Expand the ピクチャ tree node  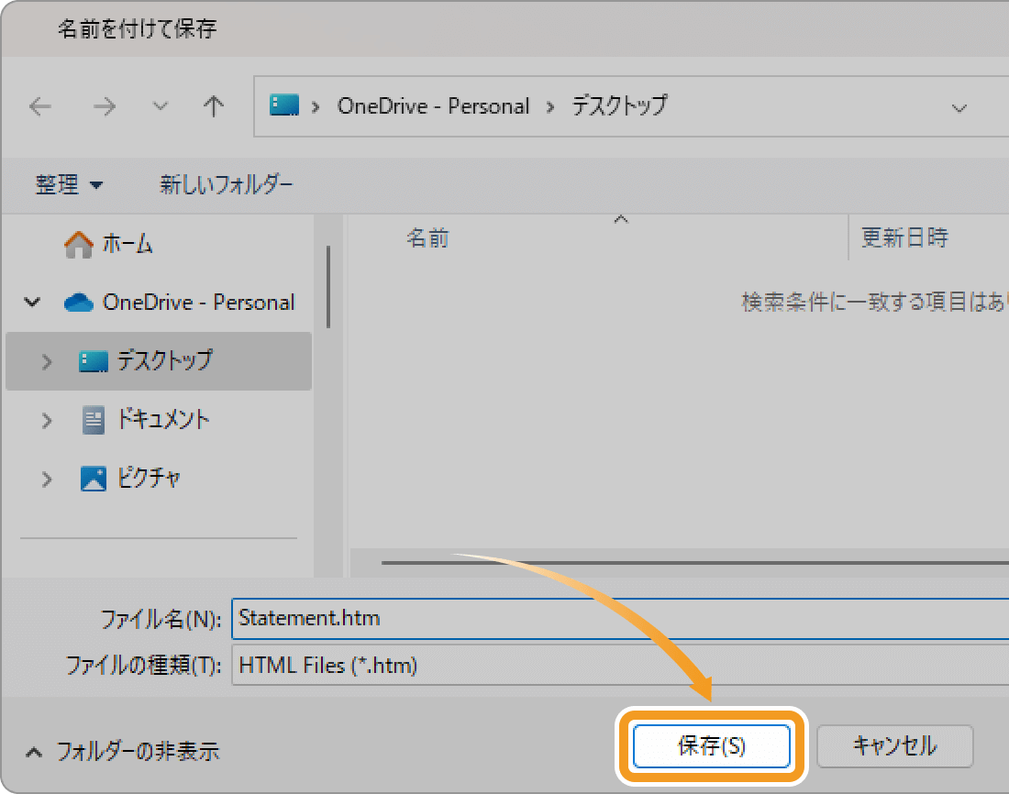click(x=47, y=480)
